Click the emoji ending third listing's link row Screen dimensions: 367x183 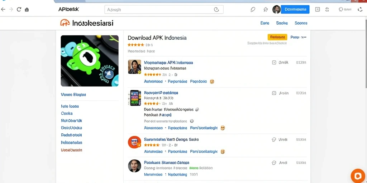click(x=223, y=152)
